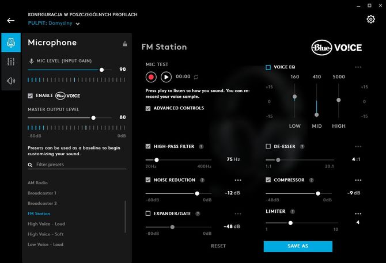386x263 pixels.
Task: Open more options for Compressor
Action: click(358, 180)
